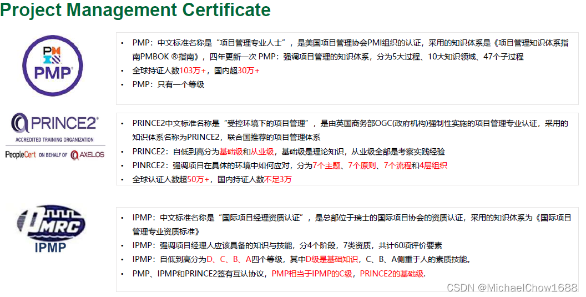This screenshot has width=586, height=297.
Task: Select the red D、C、B、A grade letters
Action: pos(229,259)
